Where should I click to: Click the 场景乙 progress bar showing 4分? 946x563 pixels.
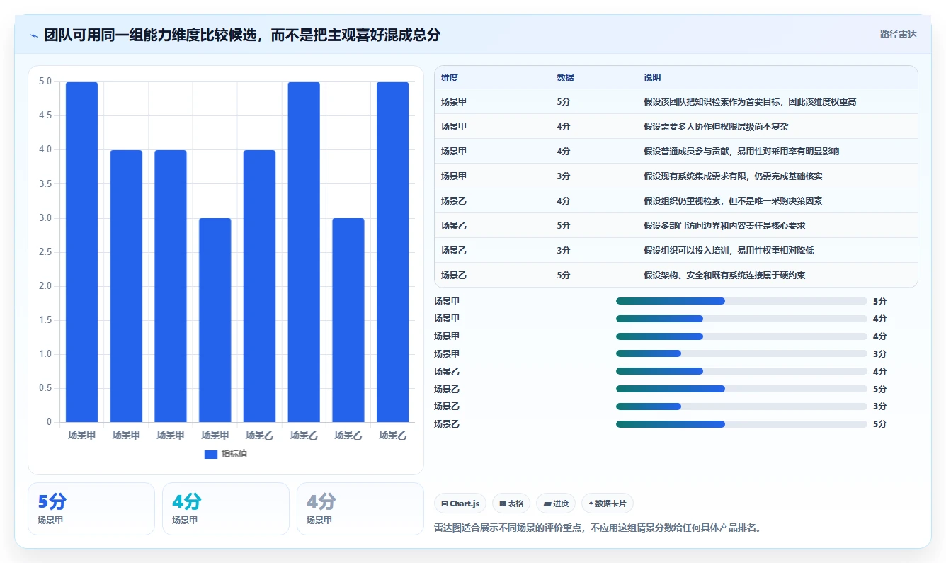click(x=741, y=371)
